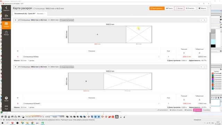Select the highlighted orange cut-list tab in the sidebar
This screenshot has width=222, height=125.
click(x=6, y=25)
